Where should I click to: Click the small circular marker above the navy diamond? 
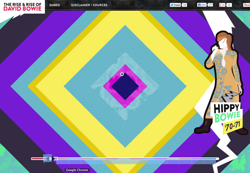pos(122,74)
